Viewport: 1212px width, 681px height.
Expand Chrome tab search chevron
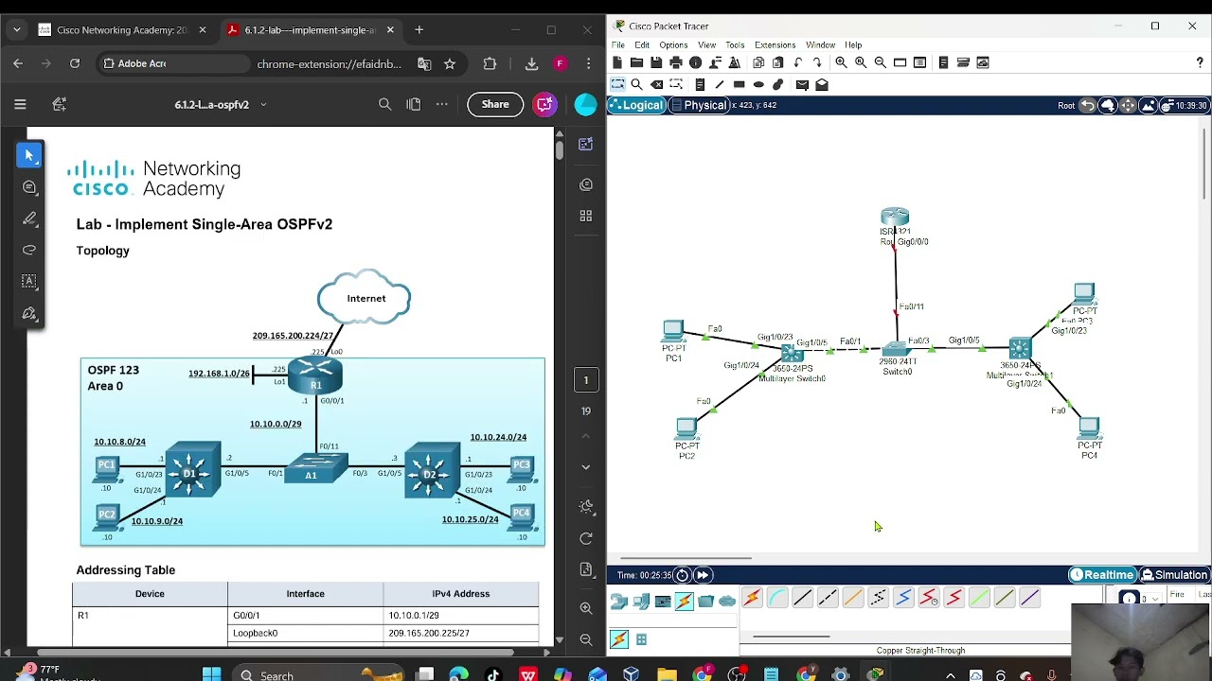(x=16, y=30)
